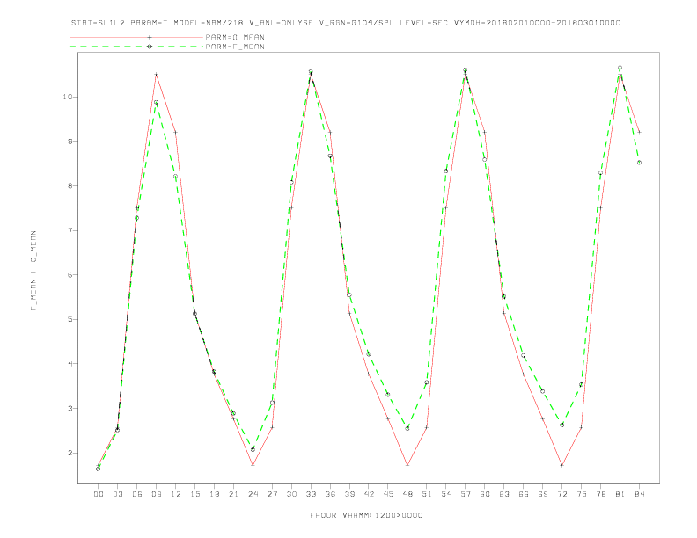This screenshot has width=697, height=538.
Task: Click the x-axis tick label 48
Action: pyautogui.click(x=407, y=494)
